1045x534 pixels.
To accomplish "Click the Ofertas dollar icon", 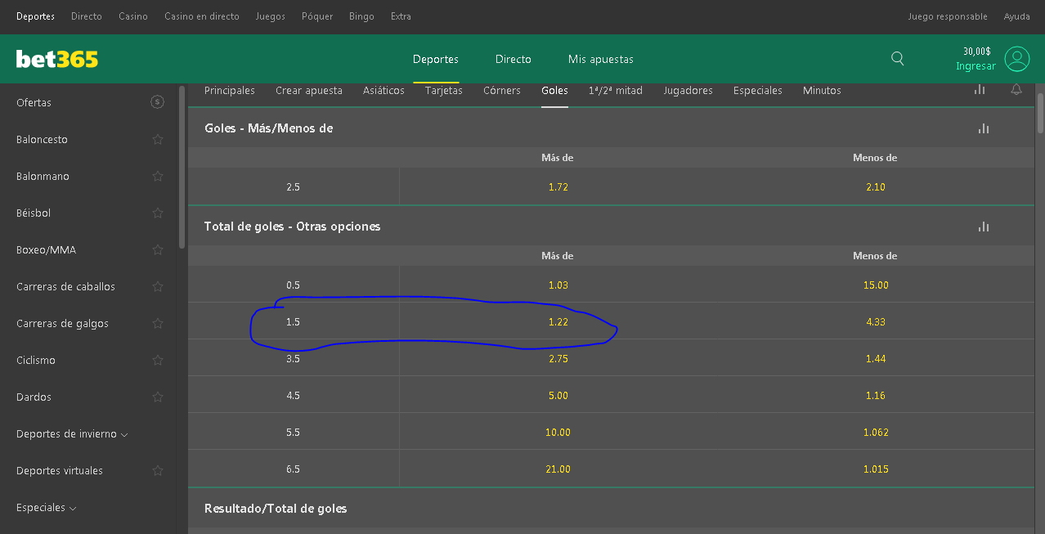I will 157,102.
